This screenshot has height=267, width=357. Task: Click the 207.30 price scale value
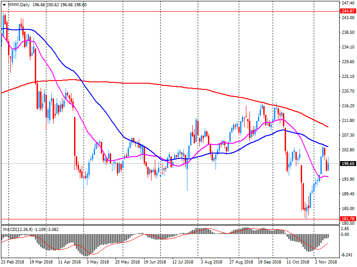348,135
